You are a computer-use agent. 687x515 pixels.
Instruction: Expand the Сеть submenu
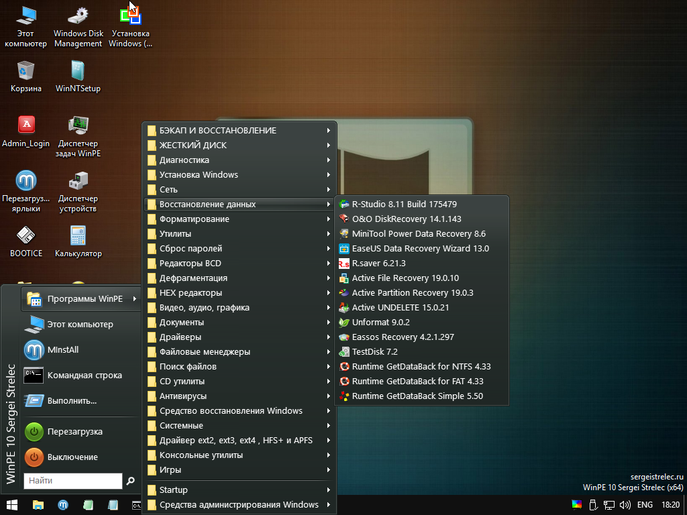click(240, 189)
